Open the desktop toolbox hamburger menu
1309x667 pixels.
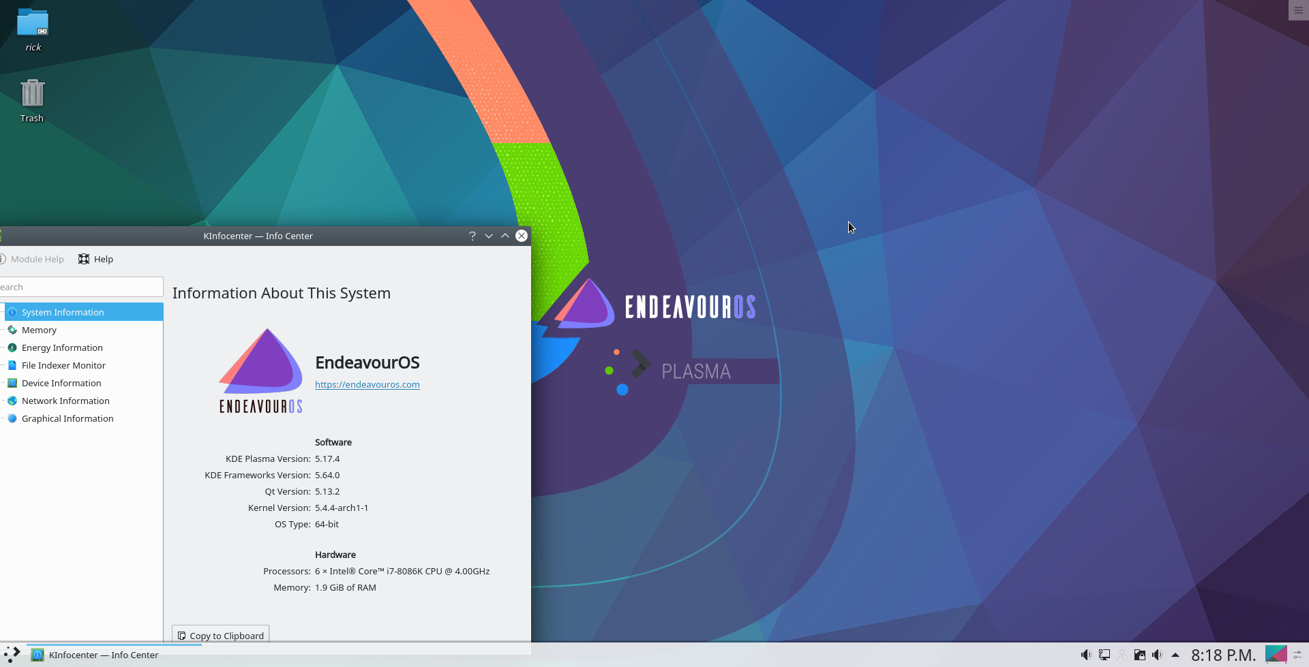coord(1298,10)
